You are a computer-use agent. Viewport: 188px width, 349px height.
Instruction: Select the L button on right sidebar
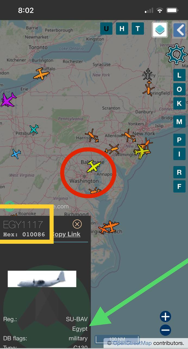(x=179, y=75)
